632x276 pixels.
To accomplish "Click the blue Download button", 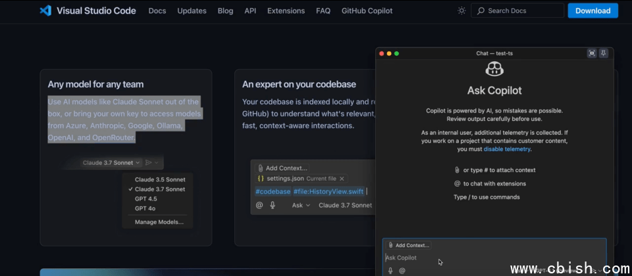I will 593,11.
